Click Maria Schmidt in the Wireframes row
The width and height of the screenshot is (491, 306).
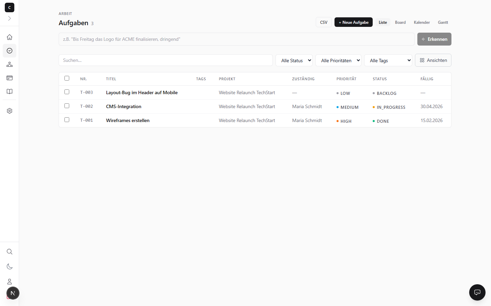coord(307,120)
